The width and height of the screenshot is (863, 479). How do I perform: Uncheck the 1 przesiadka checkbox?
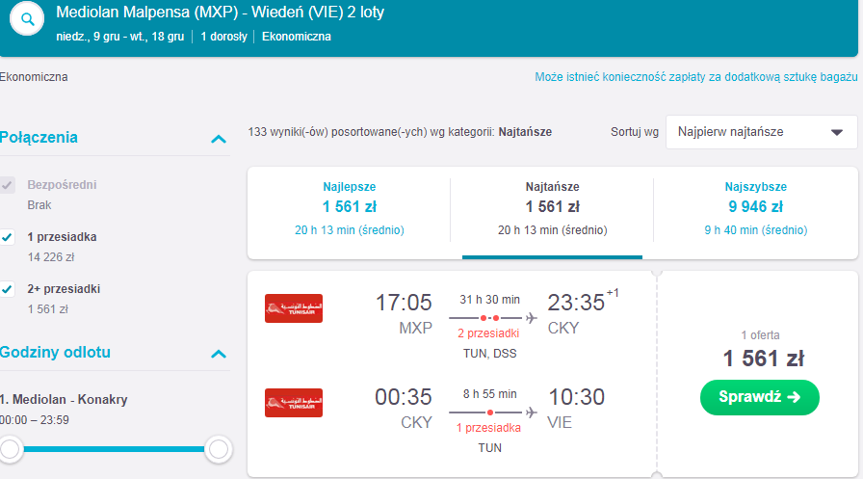tap(8, 237)
